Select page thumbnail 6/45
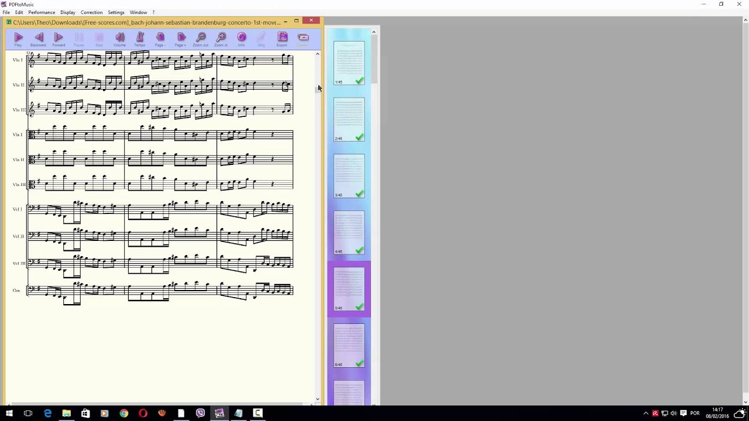The height and width of the screenshot is (421, 749). pos(349,346)
